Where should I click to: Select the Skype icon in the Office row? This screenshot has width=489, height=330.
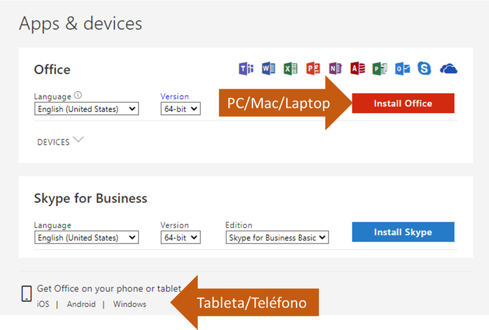[425, 68]
